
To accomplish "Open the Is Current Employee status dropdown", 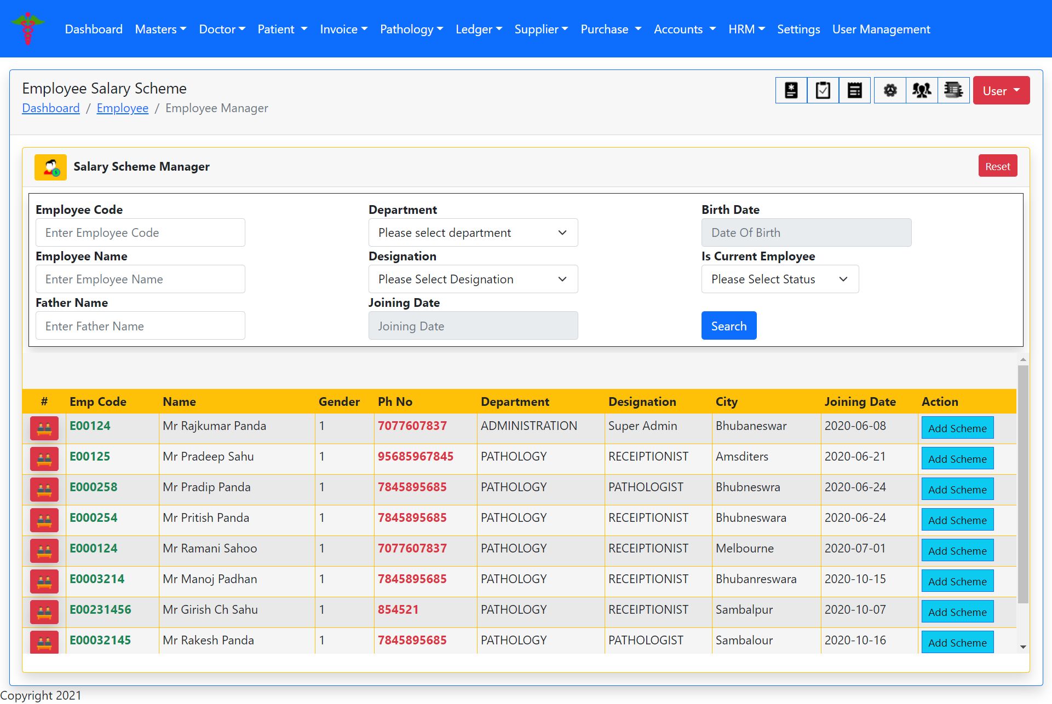I will [779, 279].
